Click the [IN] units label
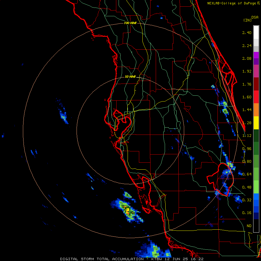Screen dimensions: 261x261 [x=247, y=20]
